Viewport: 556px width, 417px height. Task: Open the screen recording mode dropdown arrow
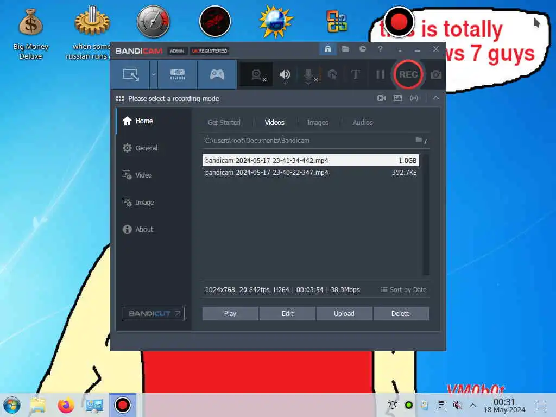point(154,74)
